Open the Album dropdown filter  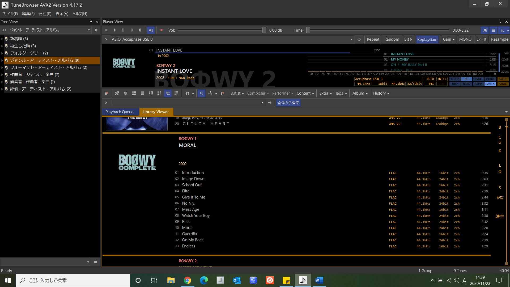(359, 93)
